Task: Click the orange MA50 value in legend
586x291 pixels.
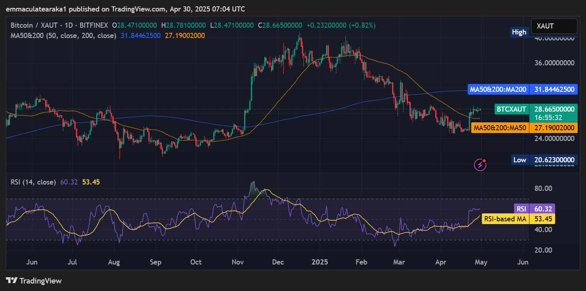Action: 185,36
